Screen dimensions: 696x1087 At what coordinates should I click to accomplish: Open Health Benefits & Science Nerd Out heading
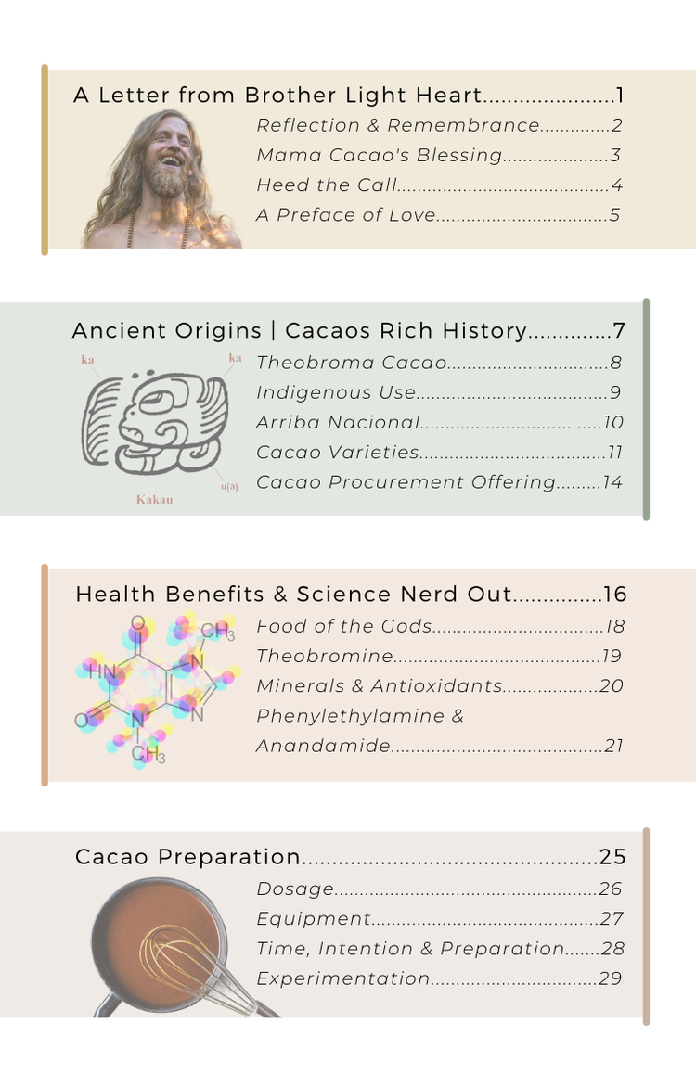click(x=351, y=595)
